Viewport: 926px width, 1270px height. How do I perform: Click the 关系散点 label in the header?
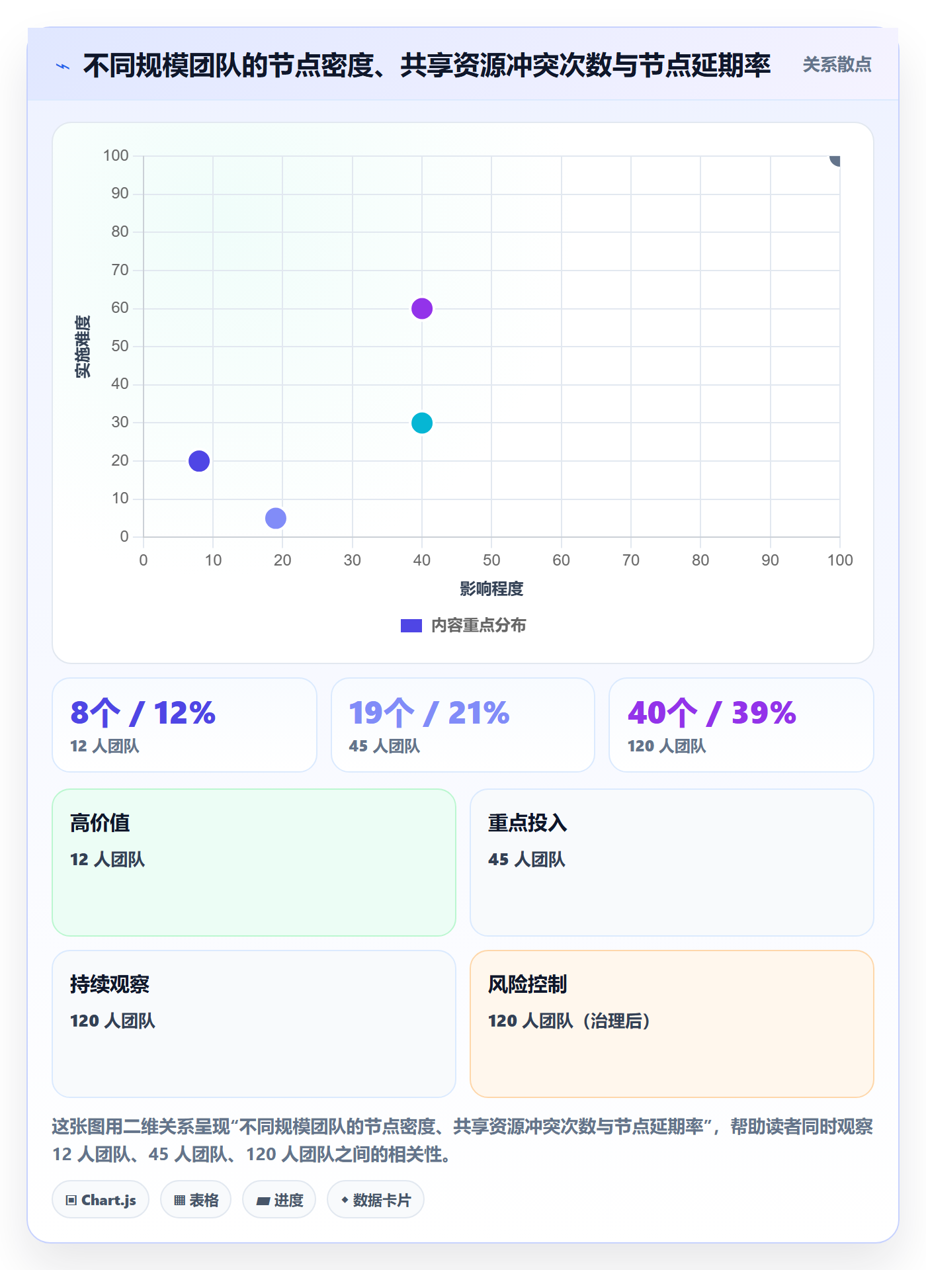click(837, 65)
